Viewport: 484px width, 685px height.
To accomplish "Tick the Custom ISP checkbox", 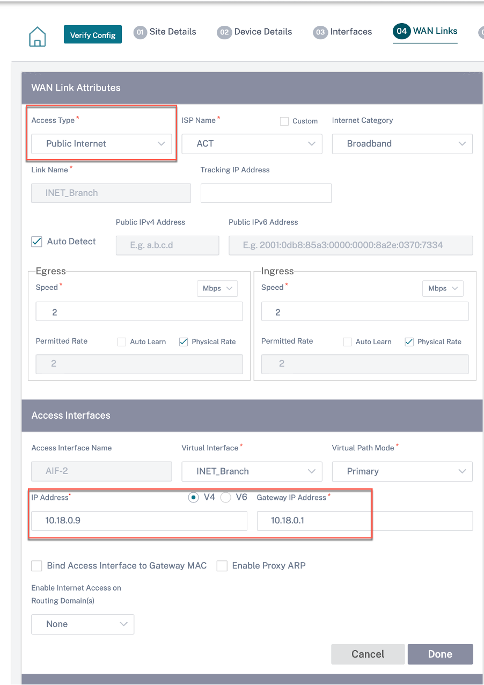I will 284,121.
